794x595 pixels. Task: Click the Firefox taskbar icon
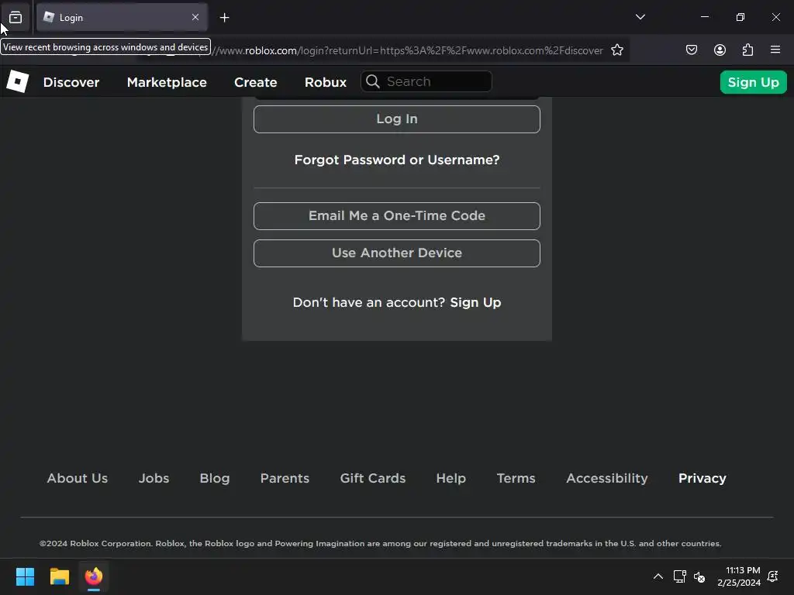(94, 576)
